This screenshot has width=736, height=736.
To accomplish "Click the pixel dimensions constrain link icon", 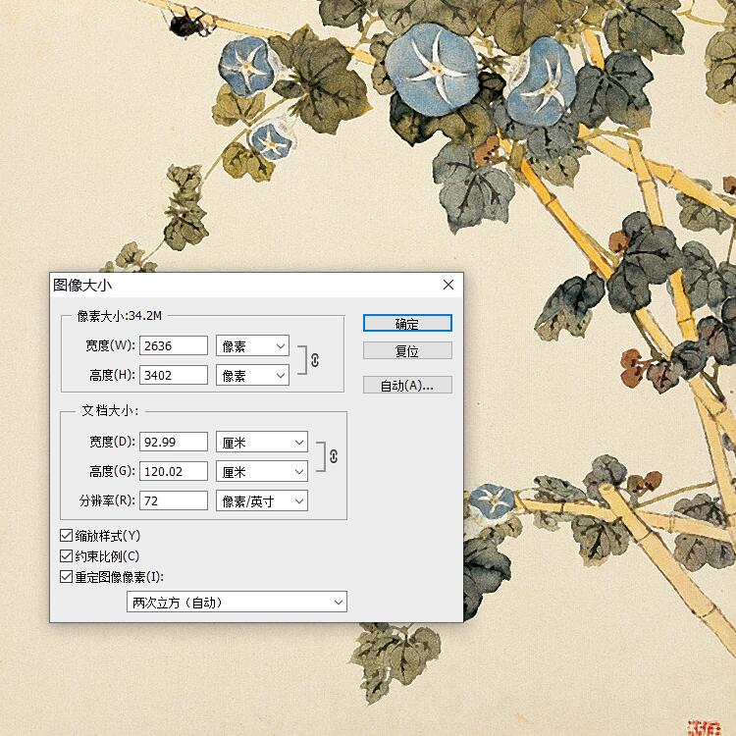I will 315,360.
